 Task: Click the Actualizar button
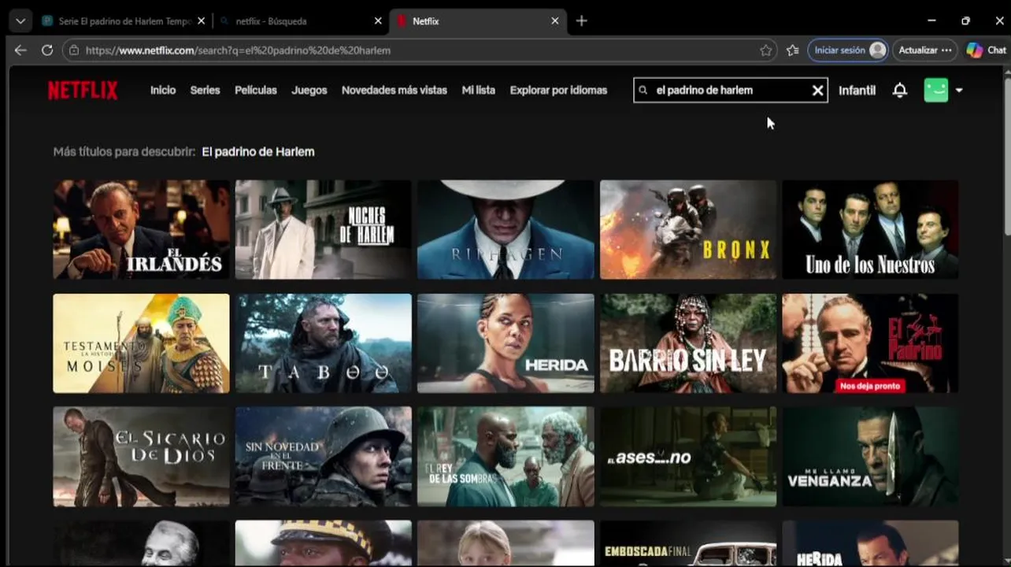[x=926, y=50]
